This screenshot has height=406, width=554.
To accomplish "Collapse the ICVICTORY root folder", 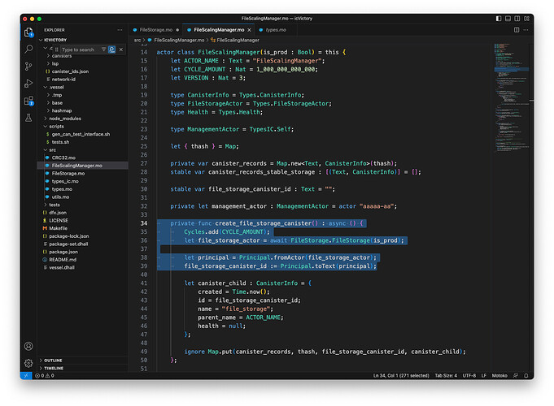I will click(x=55, y=40).
